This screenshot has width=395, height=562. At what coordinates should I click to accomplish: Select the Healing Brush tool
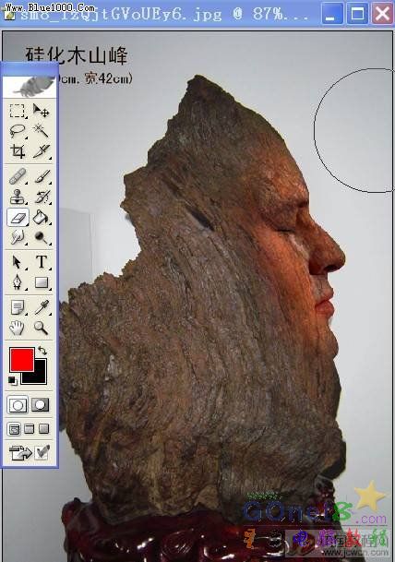[18, 176]
